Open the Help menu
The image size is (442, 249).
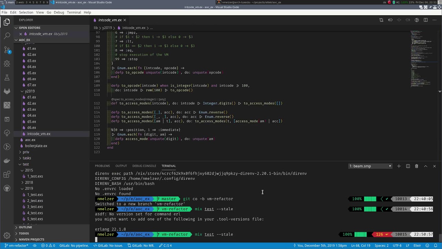point(87,12)
